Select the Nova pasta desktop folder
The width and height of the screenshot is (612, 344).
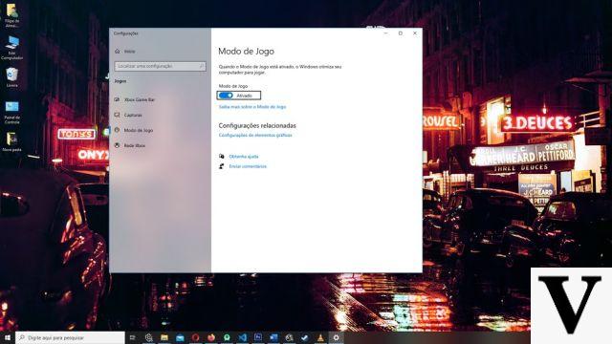click(12, 142)
